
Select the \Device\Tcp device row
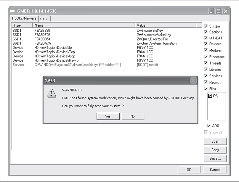pyautogui.click(x=106, y=52)
